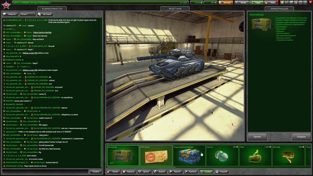Select the Контейнер x11 item card
Screen dimensions: 313x176
pos(123,155)
